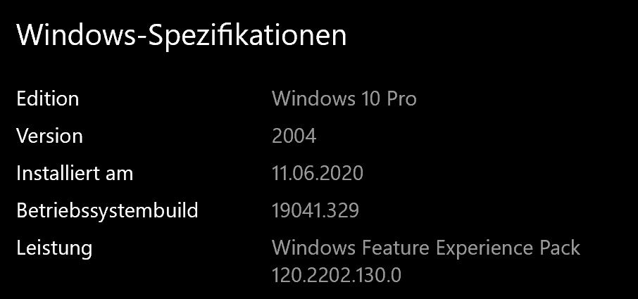The width and height of the screenshot is (638, 299).
Task: Click the Version label
Action: pos(49,136)
